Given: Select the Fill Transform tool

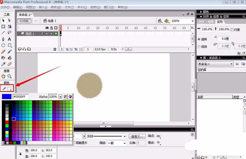Looking at the screenshot, I should (10, 26).
